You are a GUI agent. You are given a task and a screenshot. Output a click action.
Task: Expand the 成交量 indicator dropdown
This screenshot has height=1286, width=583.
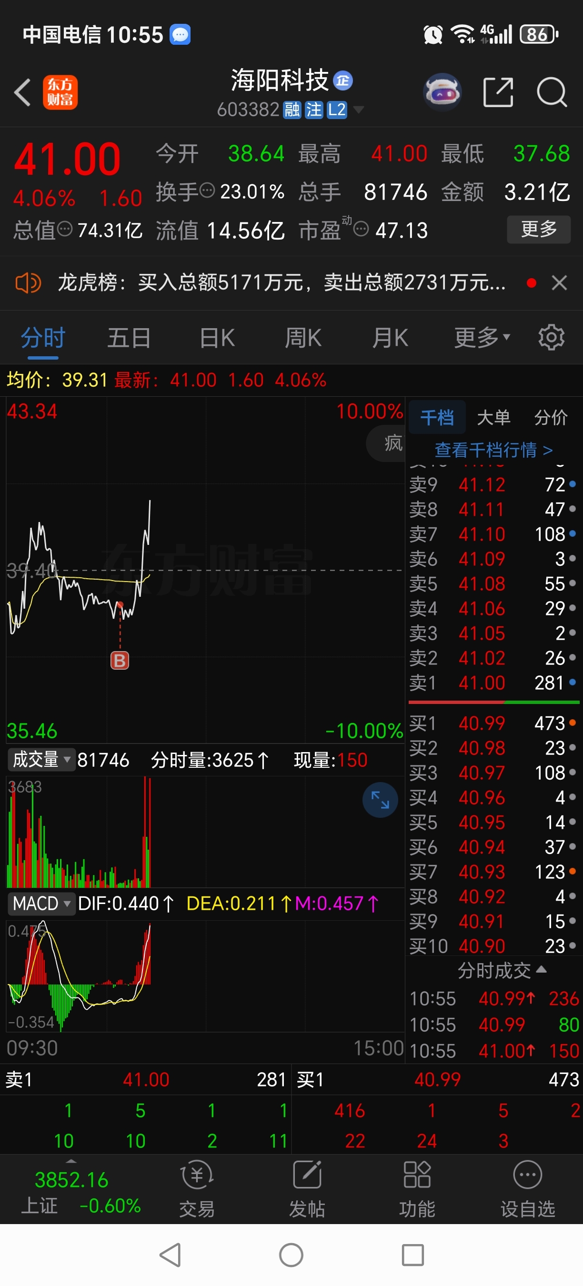click(41, 760)
